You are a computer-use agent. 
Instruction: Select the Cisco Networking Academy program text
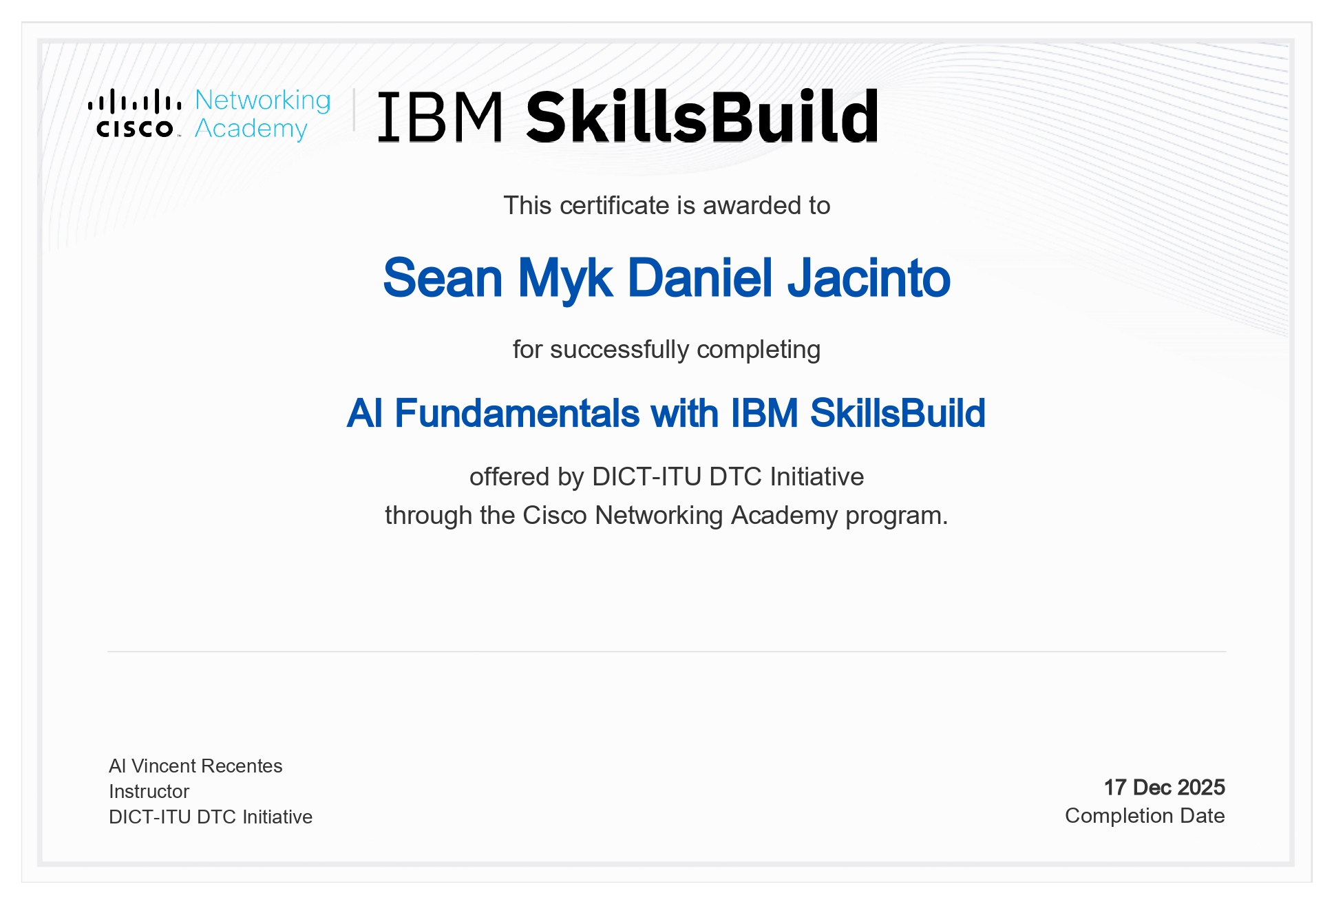(x=667, y=515)
